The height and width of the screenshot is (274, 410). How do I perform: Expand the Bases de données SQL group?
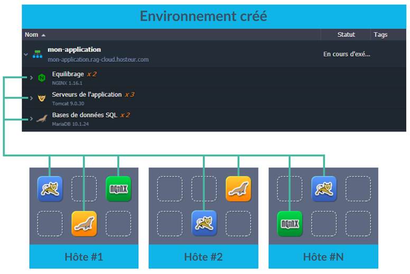click(x=31, y=119)
